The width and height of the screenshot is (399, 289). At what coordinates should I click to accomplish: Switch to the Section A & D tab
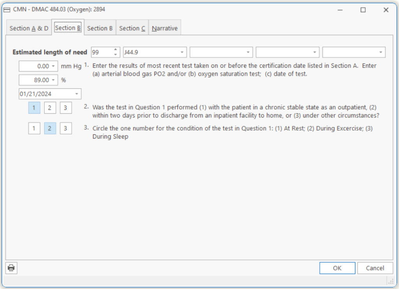[29, 28]
